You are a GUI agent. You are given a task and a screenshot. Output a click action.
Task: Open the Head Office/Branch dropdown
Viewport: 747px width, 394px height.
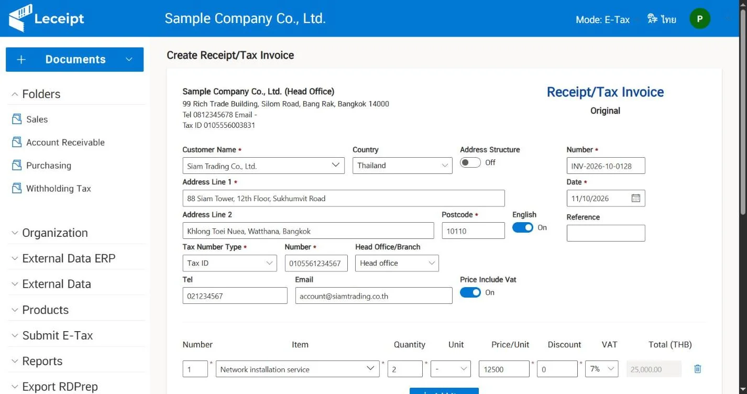pos(397,263)
